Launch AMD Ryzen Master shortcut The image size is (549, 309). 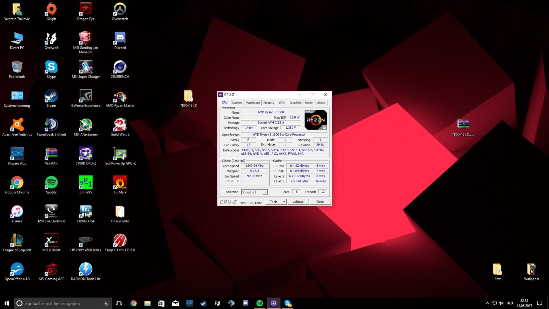coord(120,99)
